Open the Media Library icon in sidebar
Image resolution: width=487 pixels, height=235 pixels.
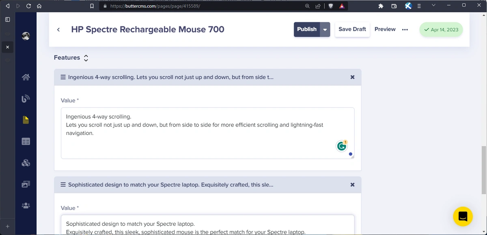(26, 184)
